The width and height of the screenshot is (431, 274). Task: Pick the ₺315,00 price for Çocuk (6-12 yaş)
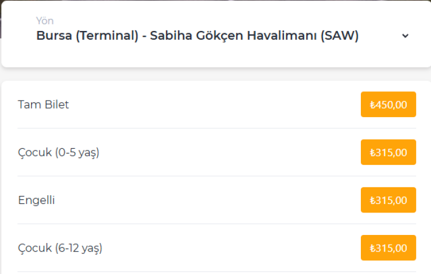click(388, 248)
